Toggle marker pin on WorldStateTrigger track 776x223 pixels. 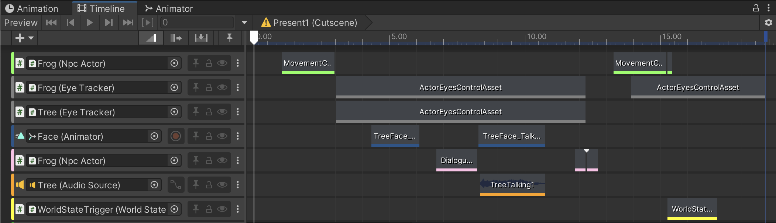[196, 209]
